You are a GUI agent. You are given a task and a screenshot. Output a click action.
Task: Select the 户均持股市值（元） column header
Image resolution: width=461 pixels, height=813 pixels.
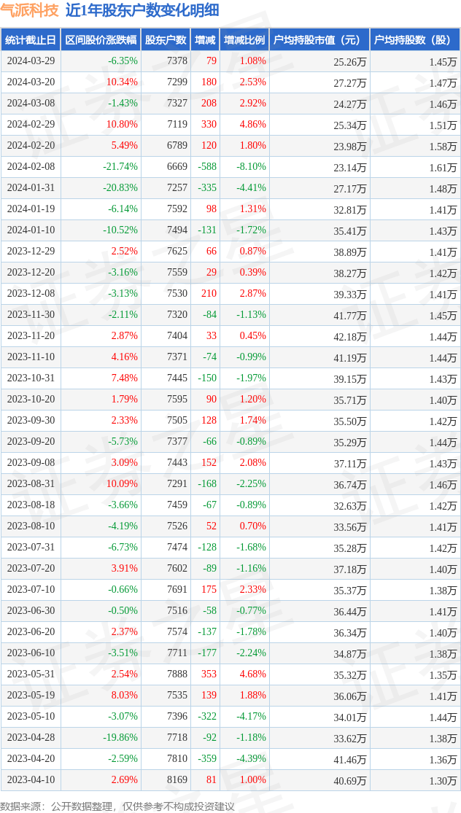(319, 40)
